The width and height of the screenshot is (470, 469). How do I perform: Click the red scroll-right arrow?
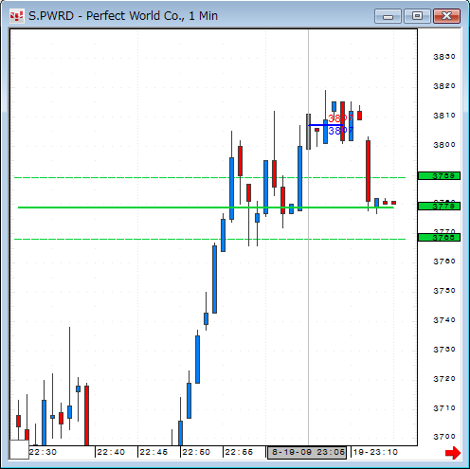(453, 453)
